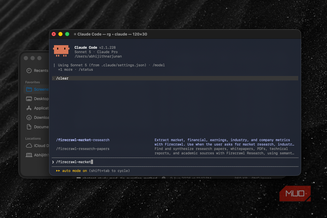Click the Downloads arrow icon in Finder
The width and height of the screenshot is (327, 218).
[x=29, y=118]
